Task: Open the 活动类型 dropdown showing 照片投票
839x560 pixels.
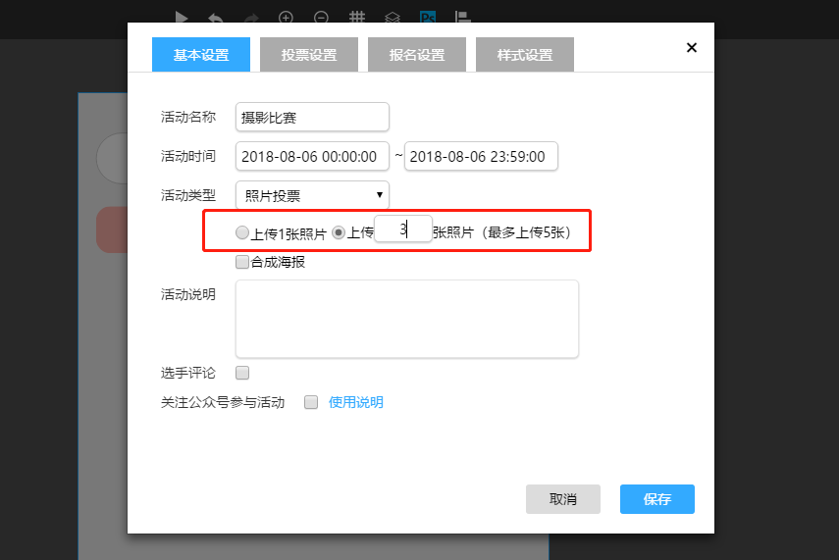Action: (x=312, y=195)
